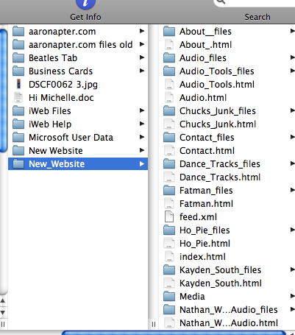This screenshot has height=335, width=295.
Task: Select the Fatman.html file name
Action: pos(206,204)
